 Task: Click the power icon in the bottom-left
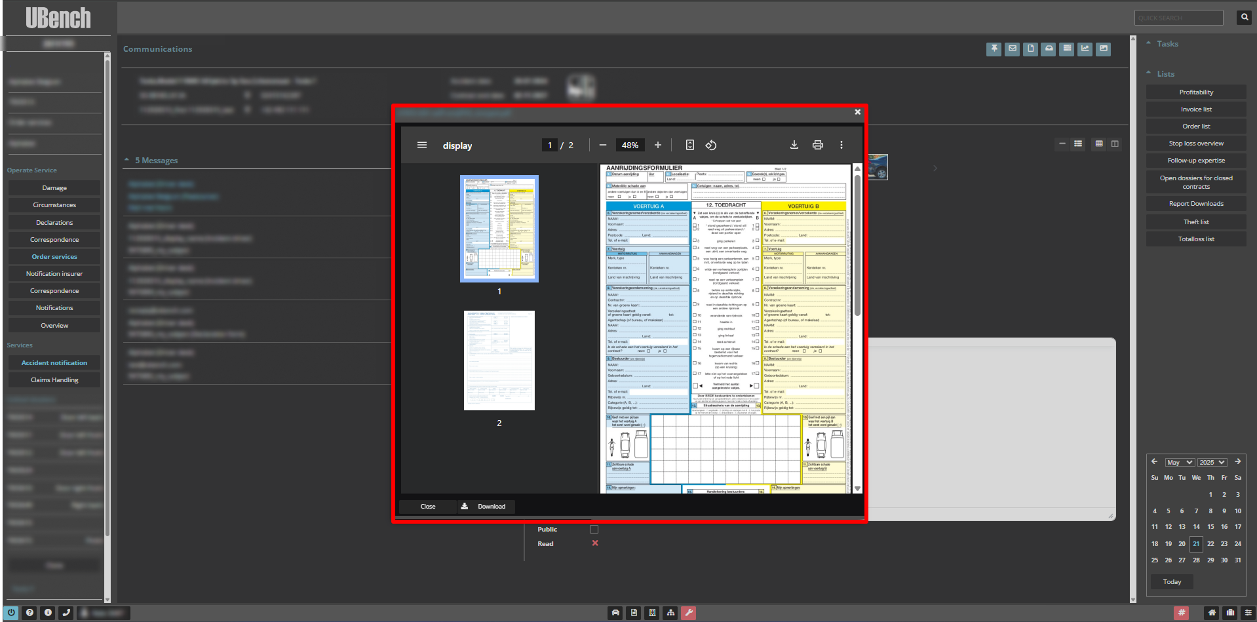11,613
